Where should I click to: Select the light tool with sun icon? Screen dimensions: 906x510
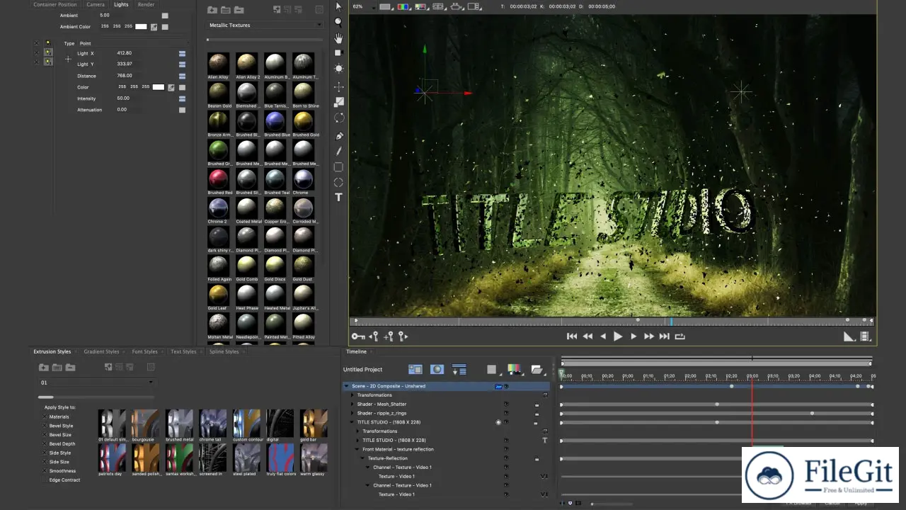(x=338, y=69)
